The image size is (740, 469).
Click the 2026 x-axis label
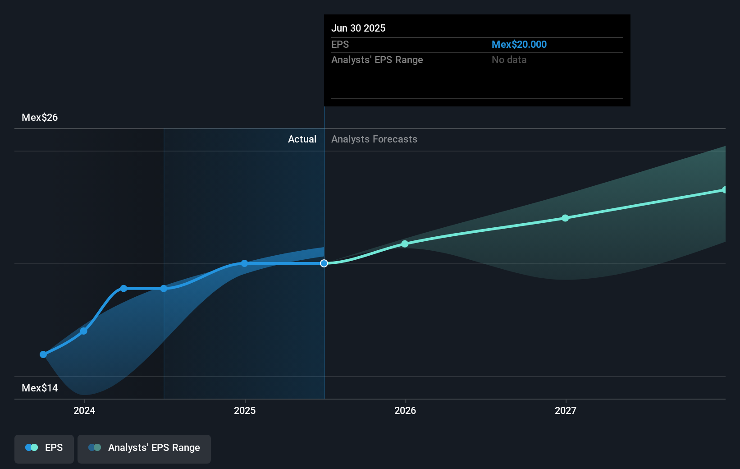click(x=405, y=410)
